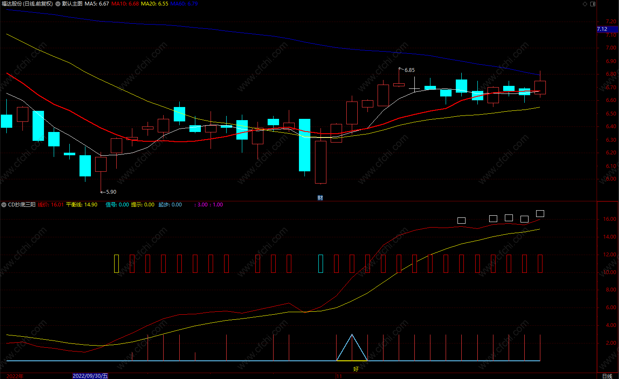This screenshot has width=619, height=379.
Task: Select the 2022/09/30/五 date label
Action: click(x=90, y=376)
